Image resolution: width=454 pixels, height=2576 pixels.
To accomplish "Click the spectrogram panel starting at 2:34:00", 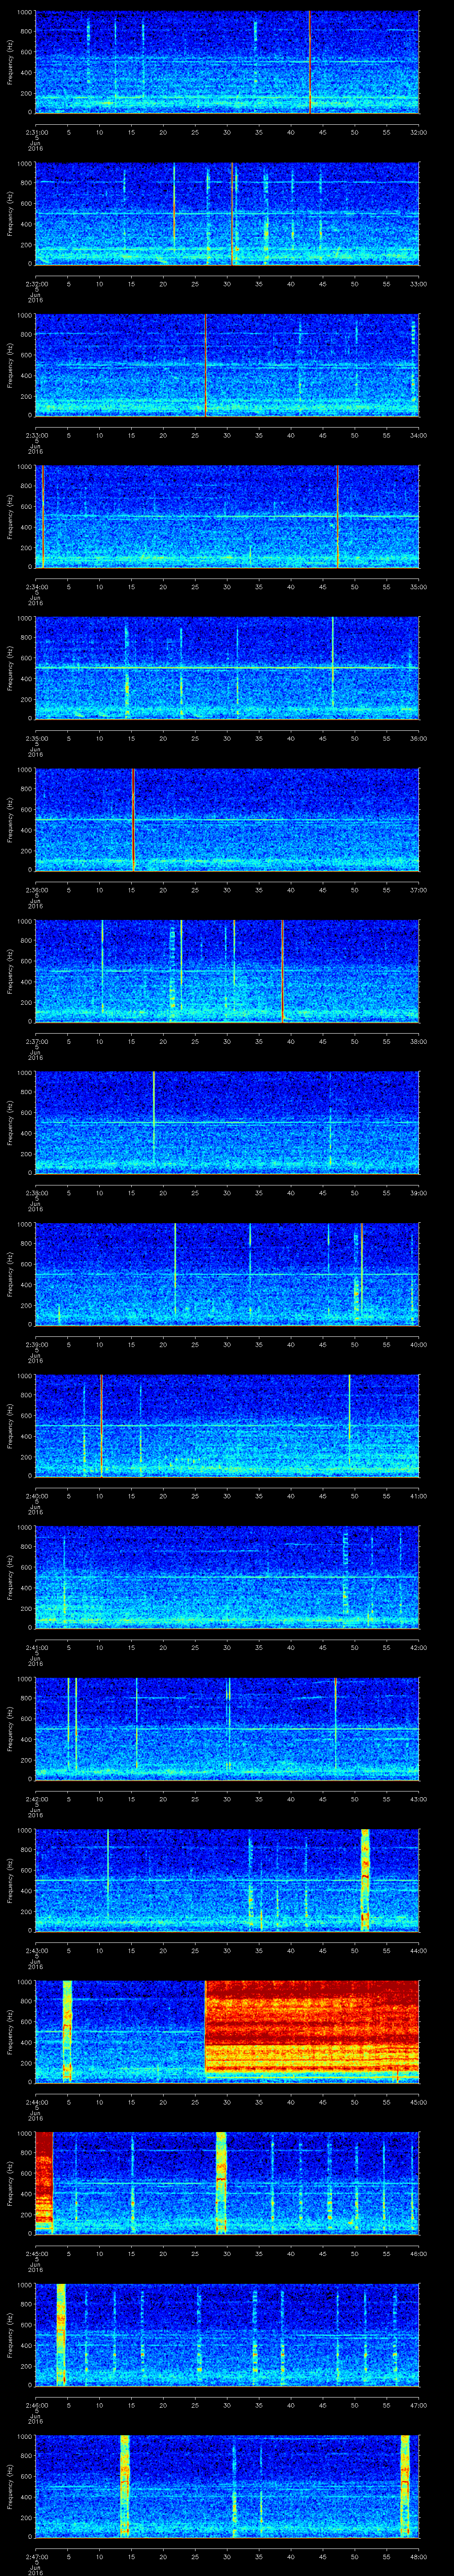I will (227, 517).
